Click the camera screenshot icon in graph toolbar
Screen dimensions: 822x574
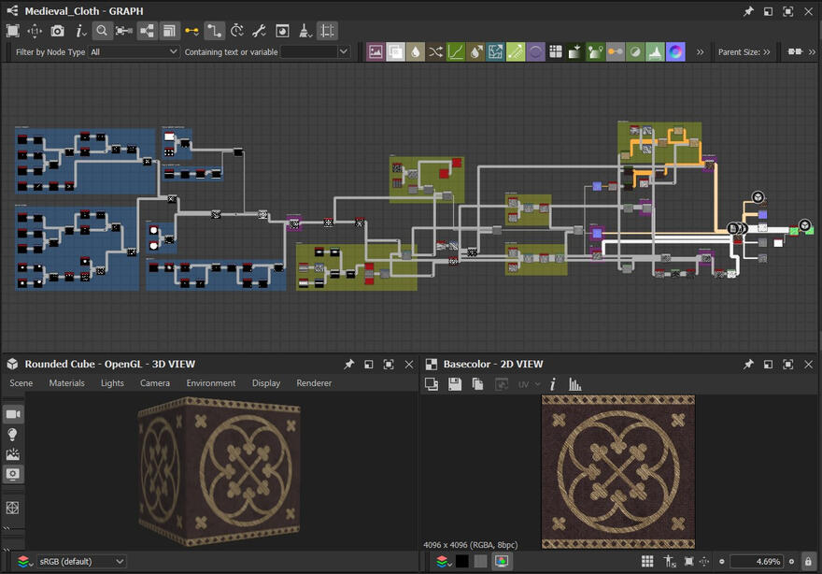coord(58,31)
